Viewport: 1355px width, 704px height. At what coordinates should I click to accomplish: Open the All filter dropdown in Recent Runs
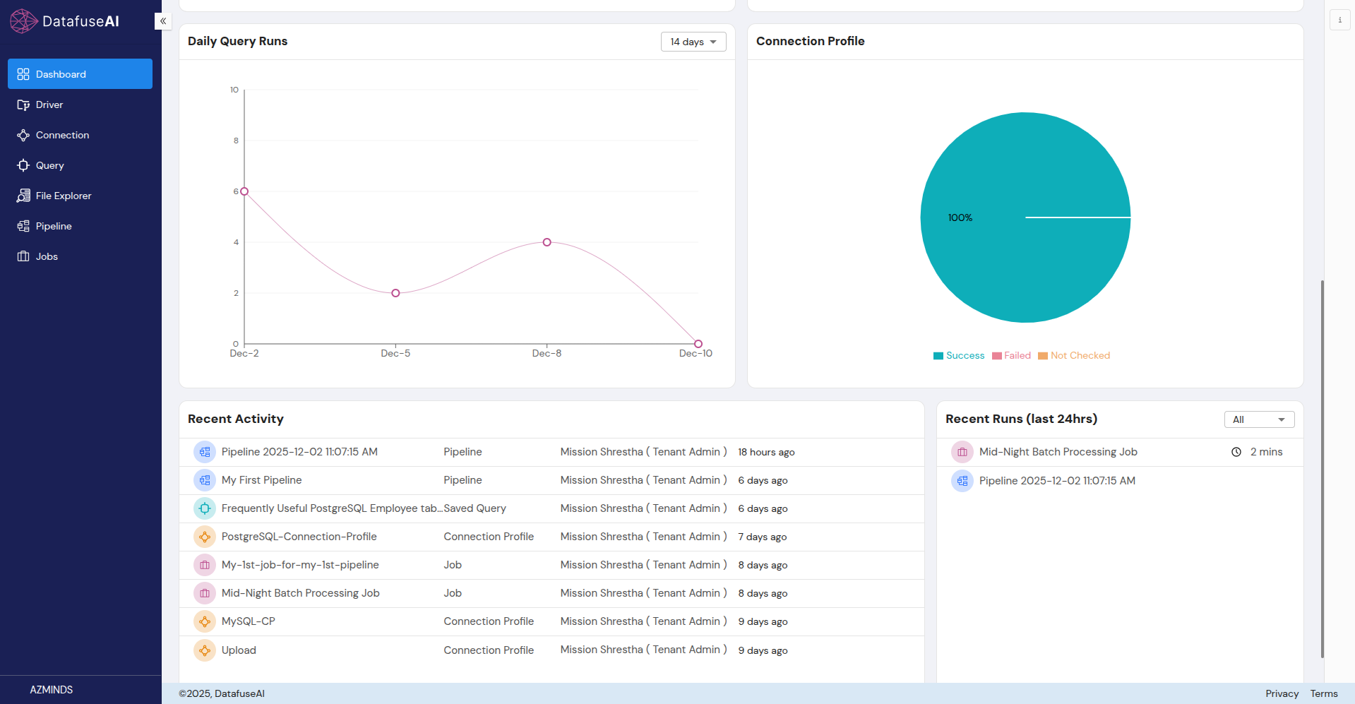tap(1259, 419)
